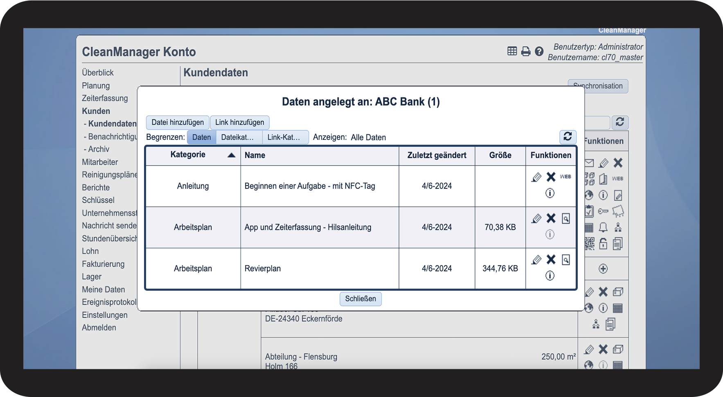
Task: Click the 'Link hinzufügen' button
Action: pos(240,122)
